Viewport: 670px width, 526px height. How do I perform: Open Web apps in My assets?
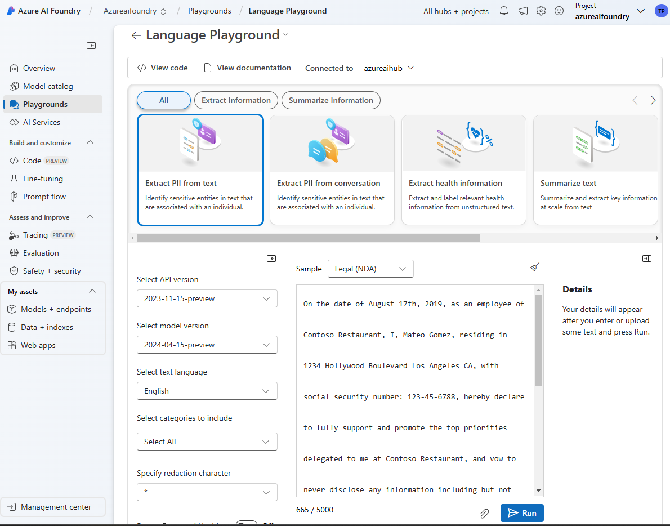[52, 345]
